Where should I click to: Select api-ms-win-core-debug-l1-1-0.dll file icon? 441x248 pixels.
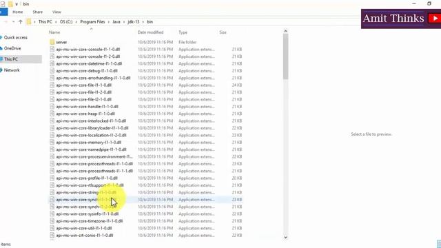point(52,71)
